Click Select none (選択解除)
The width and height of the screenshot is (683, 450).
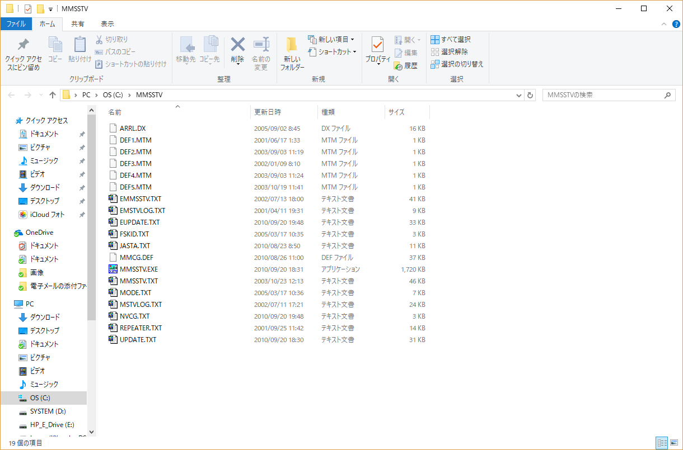[x=450, y=52]
